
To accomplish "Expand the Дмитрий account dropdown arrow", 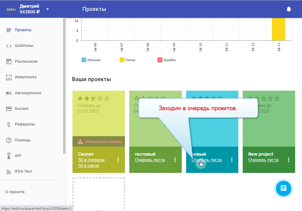I will (47, 9).
